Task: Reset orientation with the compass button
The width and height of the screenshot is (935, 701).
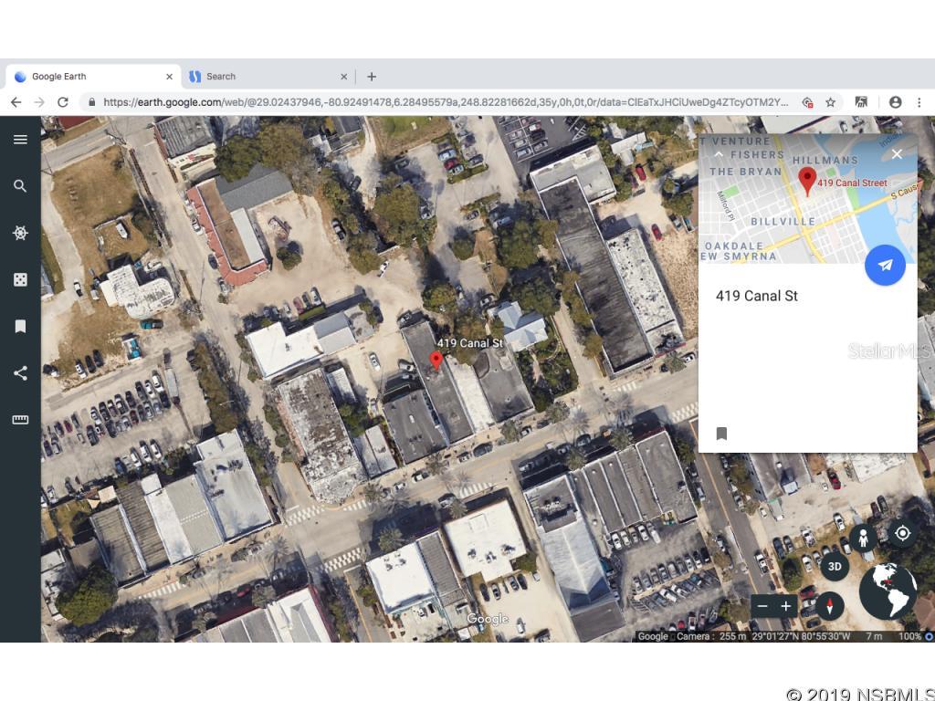Action: pos(829,606)
